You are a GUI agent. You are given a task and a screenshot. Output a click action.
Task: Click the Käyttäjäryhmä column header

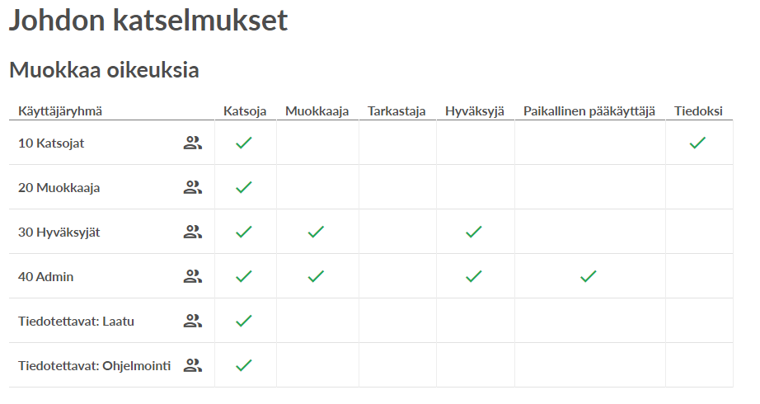pyautogui.click(x=60, y=111)
